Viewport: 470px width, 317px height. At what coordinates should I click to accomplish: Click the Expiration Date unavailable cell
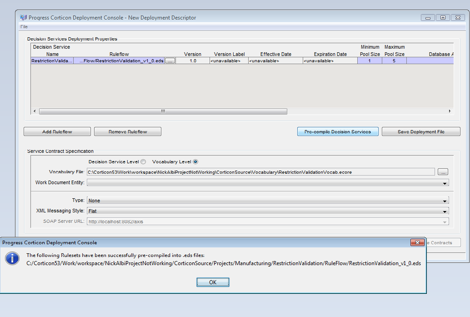click(x=330, y=61)
